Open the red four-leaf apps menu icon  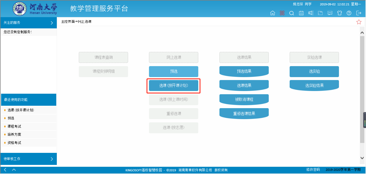282,13
